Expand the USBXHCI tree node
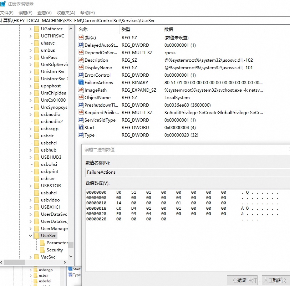This screenshot has width=290, height=286. pos(31,207)
